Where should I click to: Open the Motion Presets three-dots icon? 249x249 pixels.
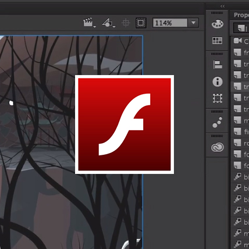click(x=217, y=122)
